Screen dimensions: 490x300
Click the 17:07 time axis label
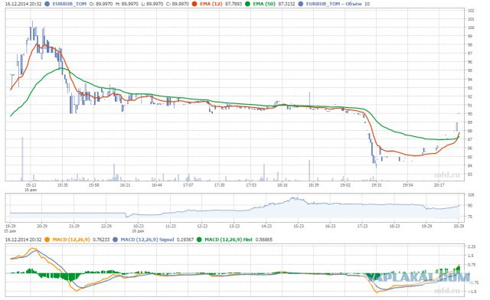pyautogui.click(x=188, y=185)
